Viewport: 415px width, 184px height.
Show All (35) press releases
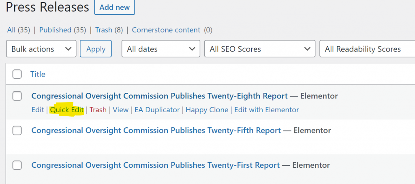[19, 30]
